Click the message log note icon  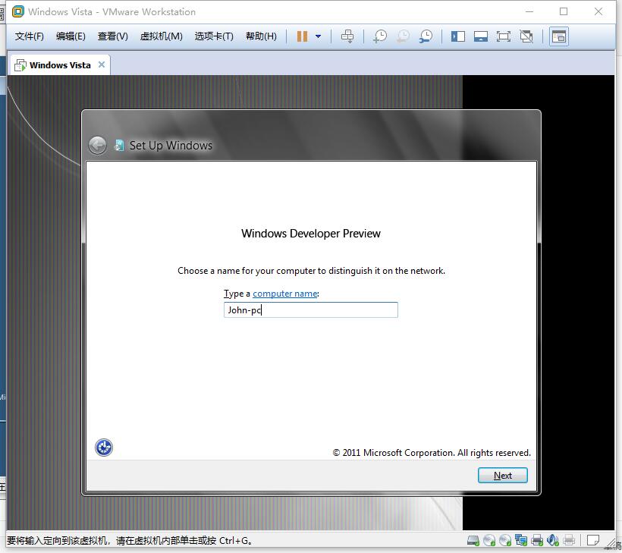pyautogui.click(x=593, y=540)
